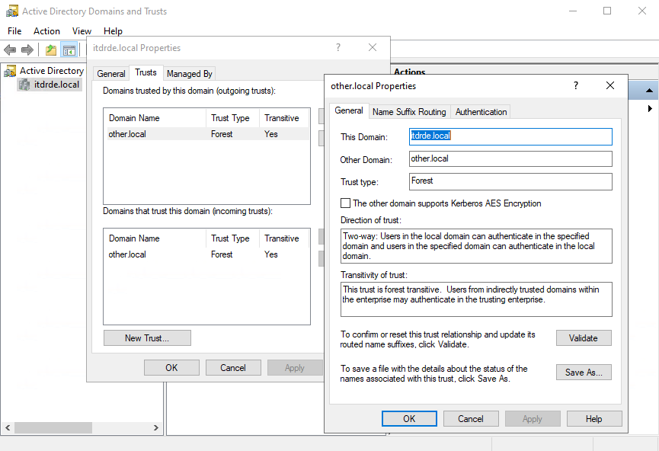
Task: Click Trust Type header in incoming trusts
Action: pos(232,238)
